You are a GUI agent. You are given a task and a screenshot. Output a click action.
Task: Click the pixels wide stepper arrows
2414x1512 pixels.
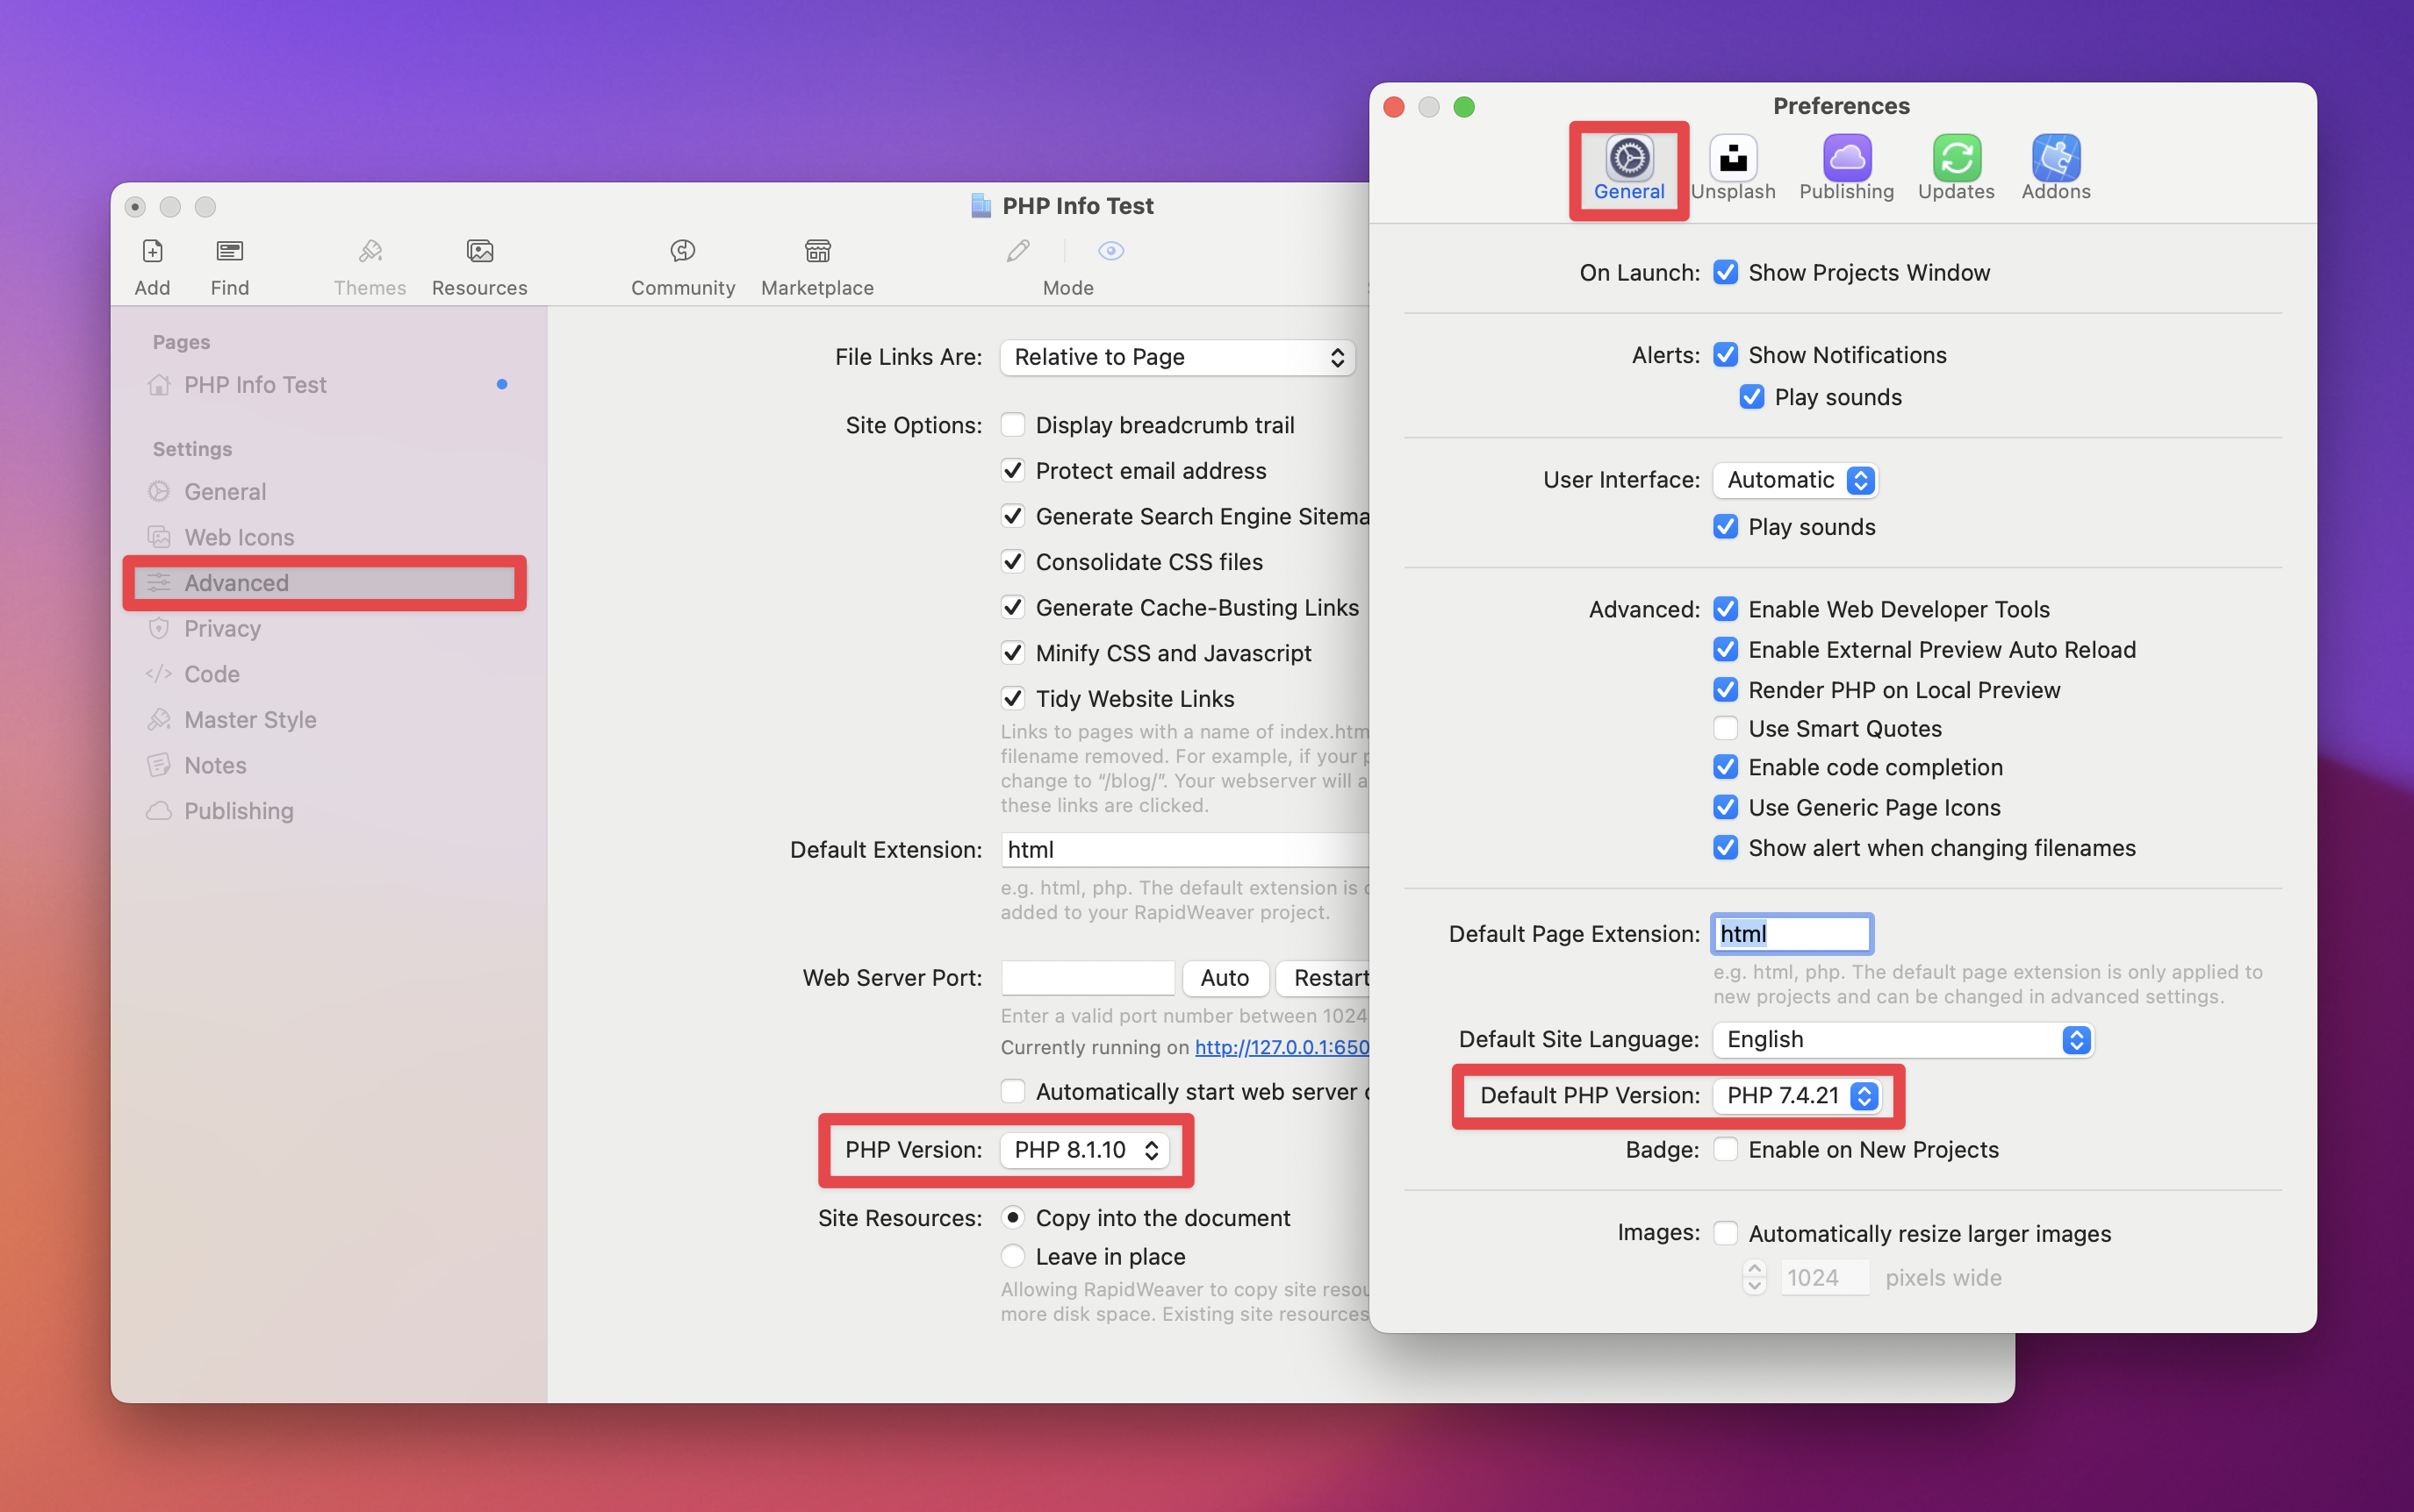coord(1755,1277)
